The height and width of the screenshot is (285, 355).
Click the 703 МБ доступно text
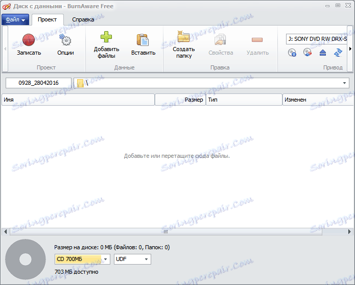76,272
